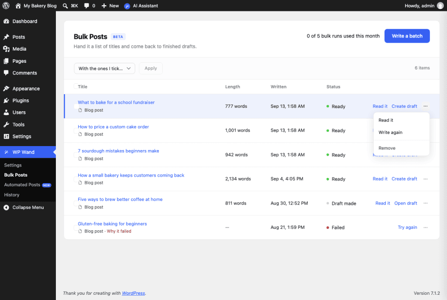Expand the New content menu in admin bar
This screenshot has width=447, height=300.
pos(110,6)
